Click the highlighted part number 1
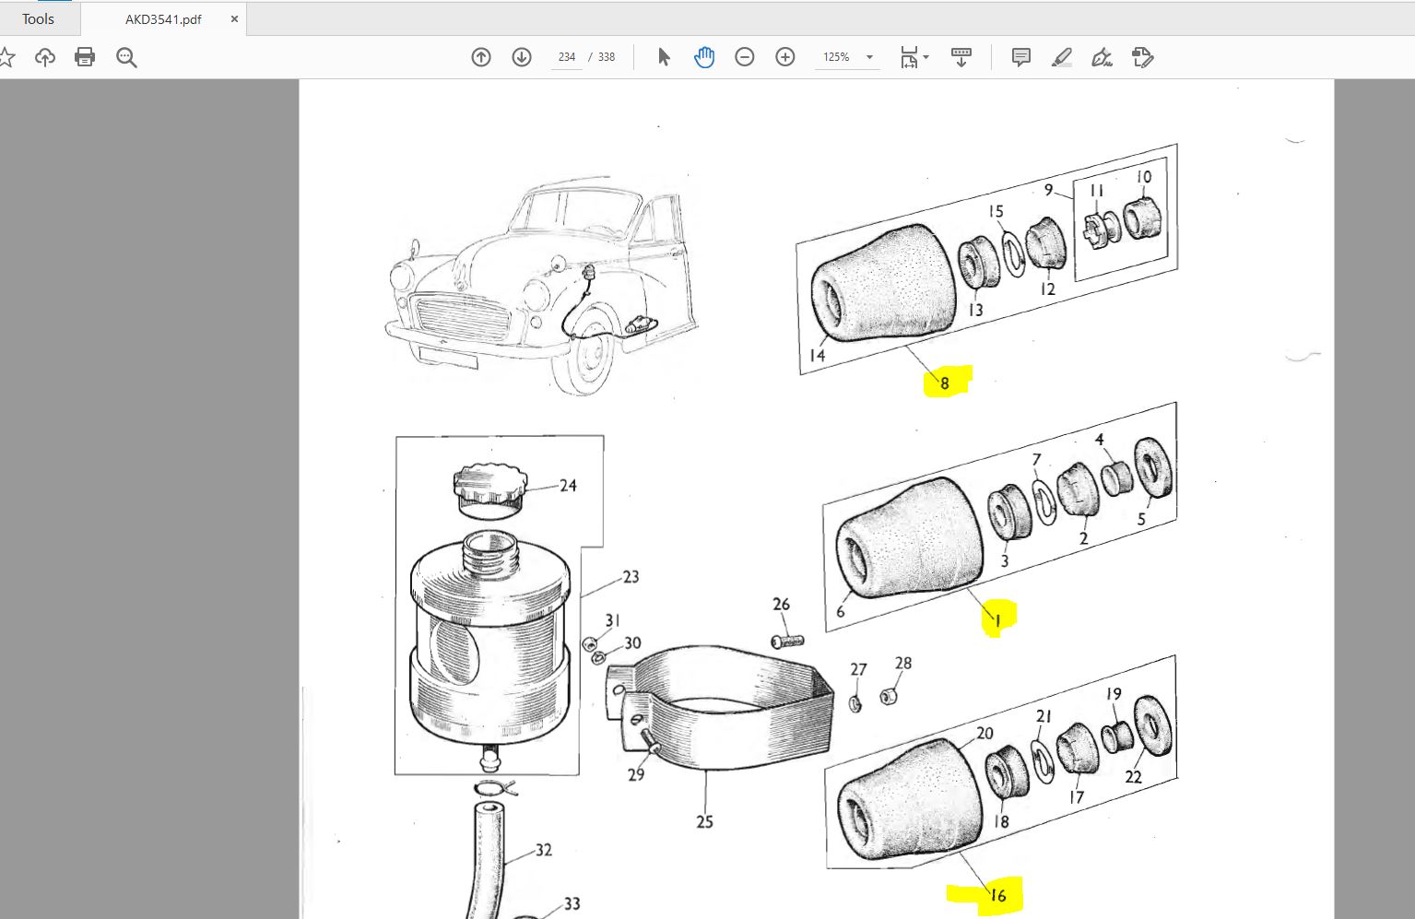1415x919 pixels. coord(996,621)
